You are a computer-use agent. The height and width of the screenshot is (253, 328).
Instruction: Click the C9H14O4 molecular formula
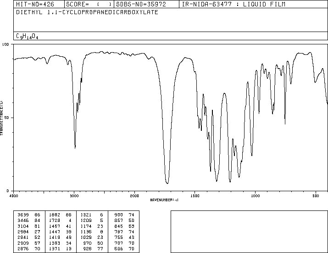(27, 36)
